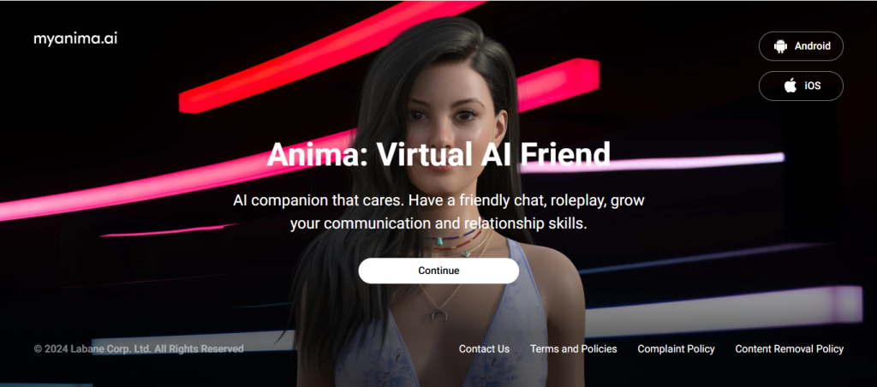
Task: Click the long pink neon streak on left
Action: [168, 179]
